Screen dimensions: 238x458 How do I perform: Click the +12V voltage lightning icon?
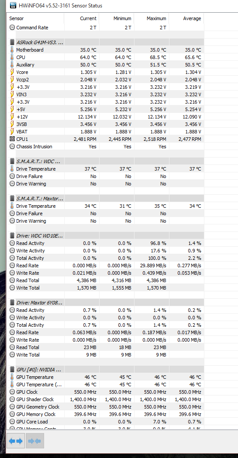pos(12,117)
